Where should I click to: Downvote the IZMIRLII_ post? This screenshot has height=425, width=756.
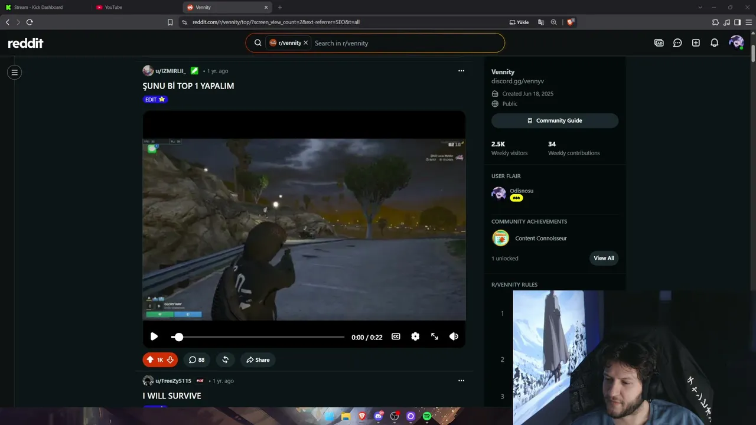click(x=170, y=360)
